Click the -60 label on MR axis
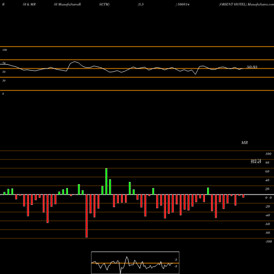274x274 pixels. click(267, 224)
